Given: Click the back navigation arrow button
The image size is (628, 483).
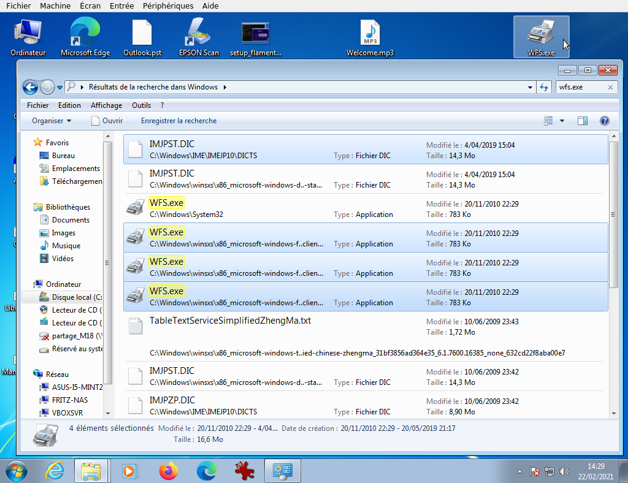Looking at the screenshot, I should point(30,87).
